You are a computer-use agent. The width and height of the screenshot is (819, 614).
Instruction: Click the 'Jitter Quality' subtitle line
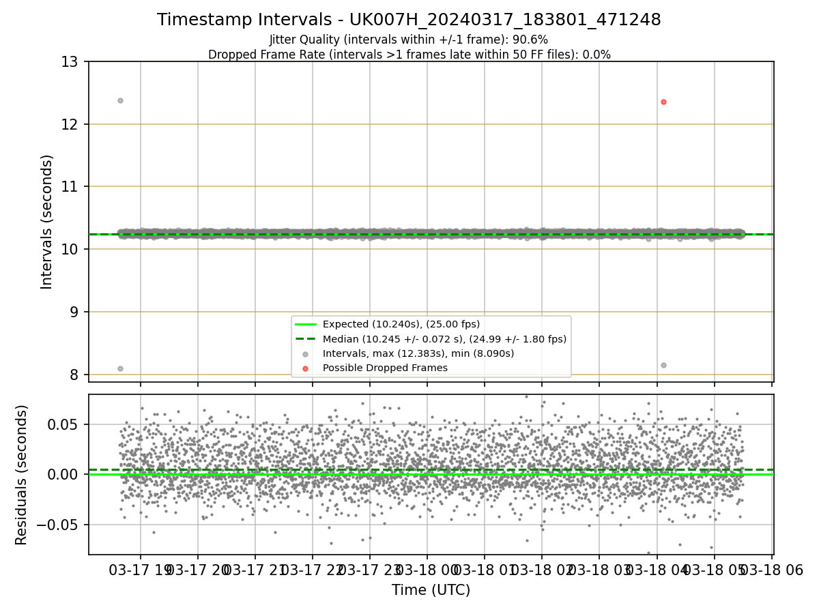(409, 40)
